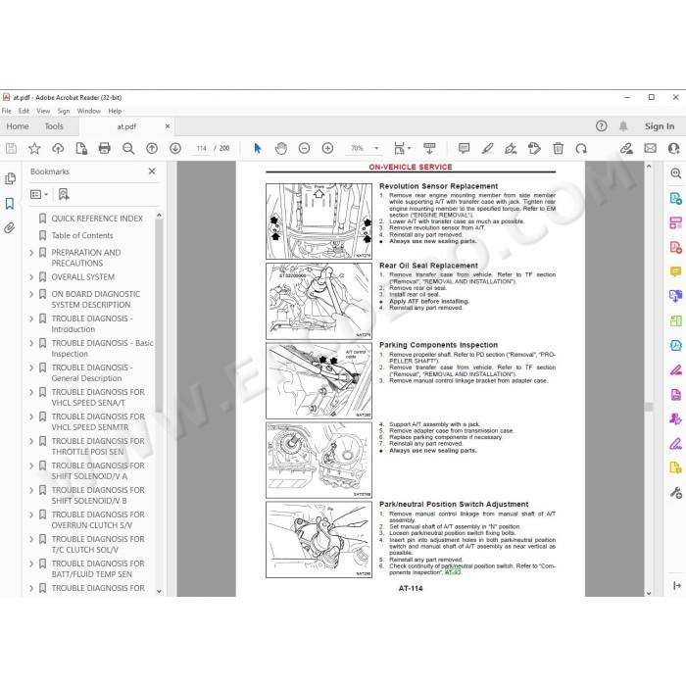The height and width of the screenshot is (686, 686).
Task: Choose the Selection arrow tool
Action: [258, 149]
